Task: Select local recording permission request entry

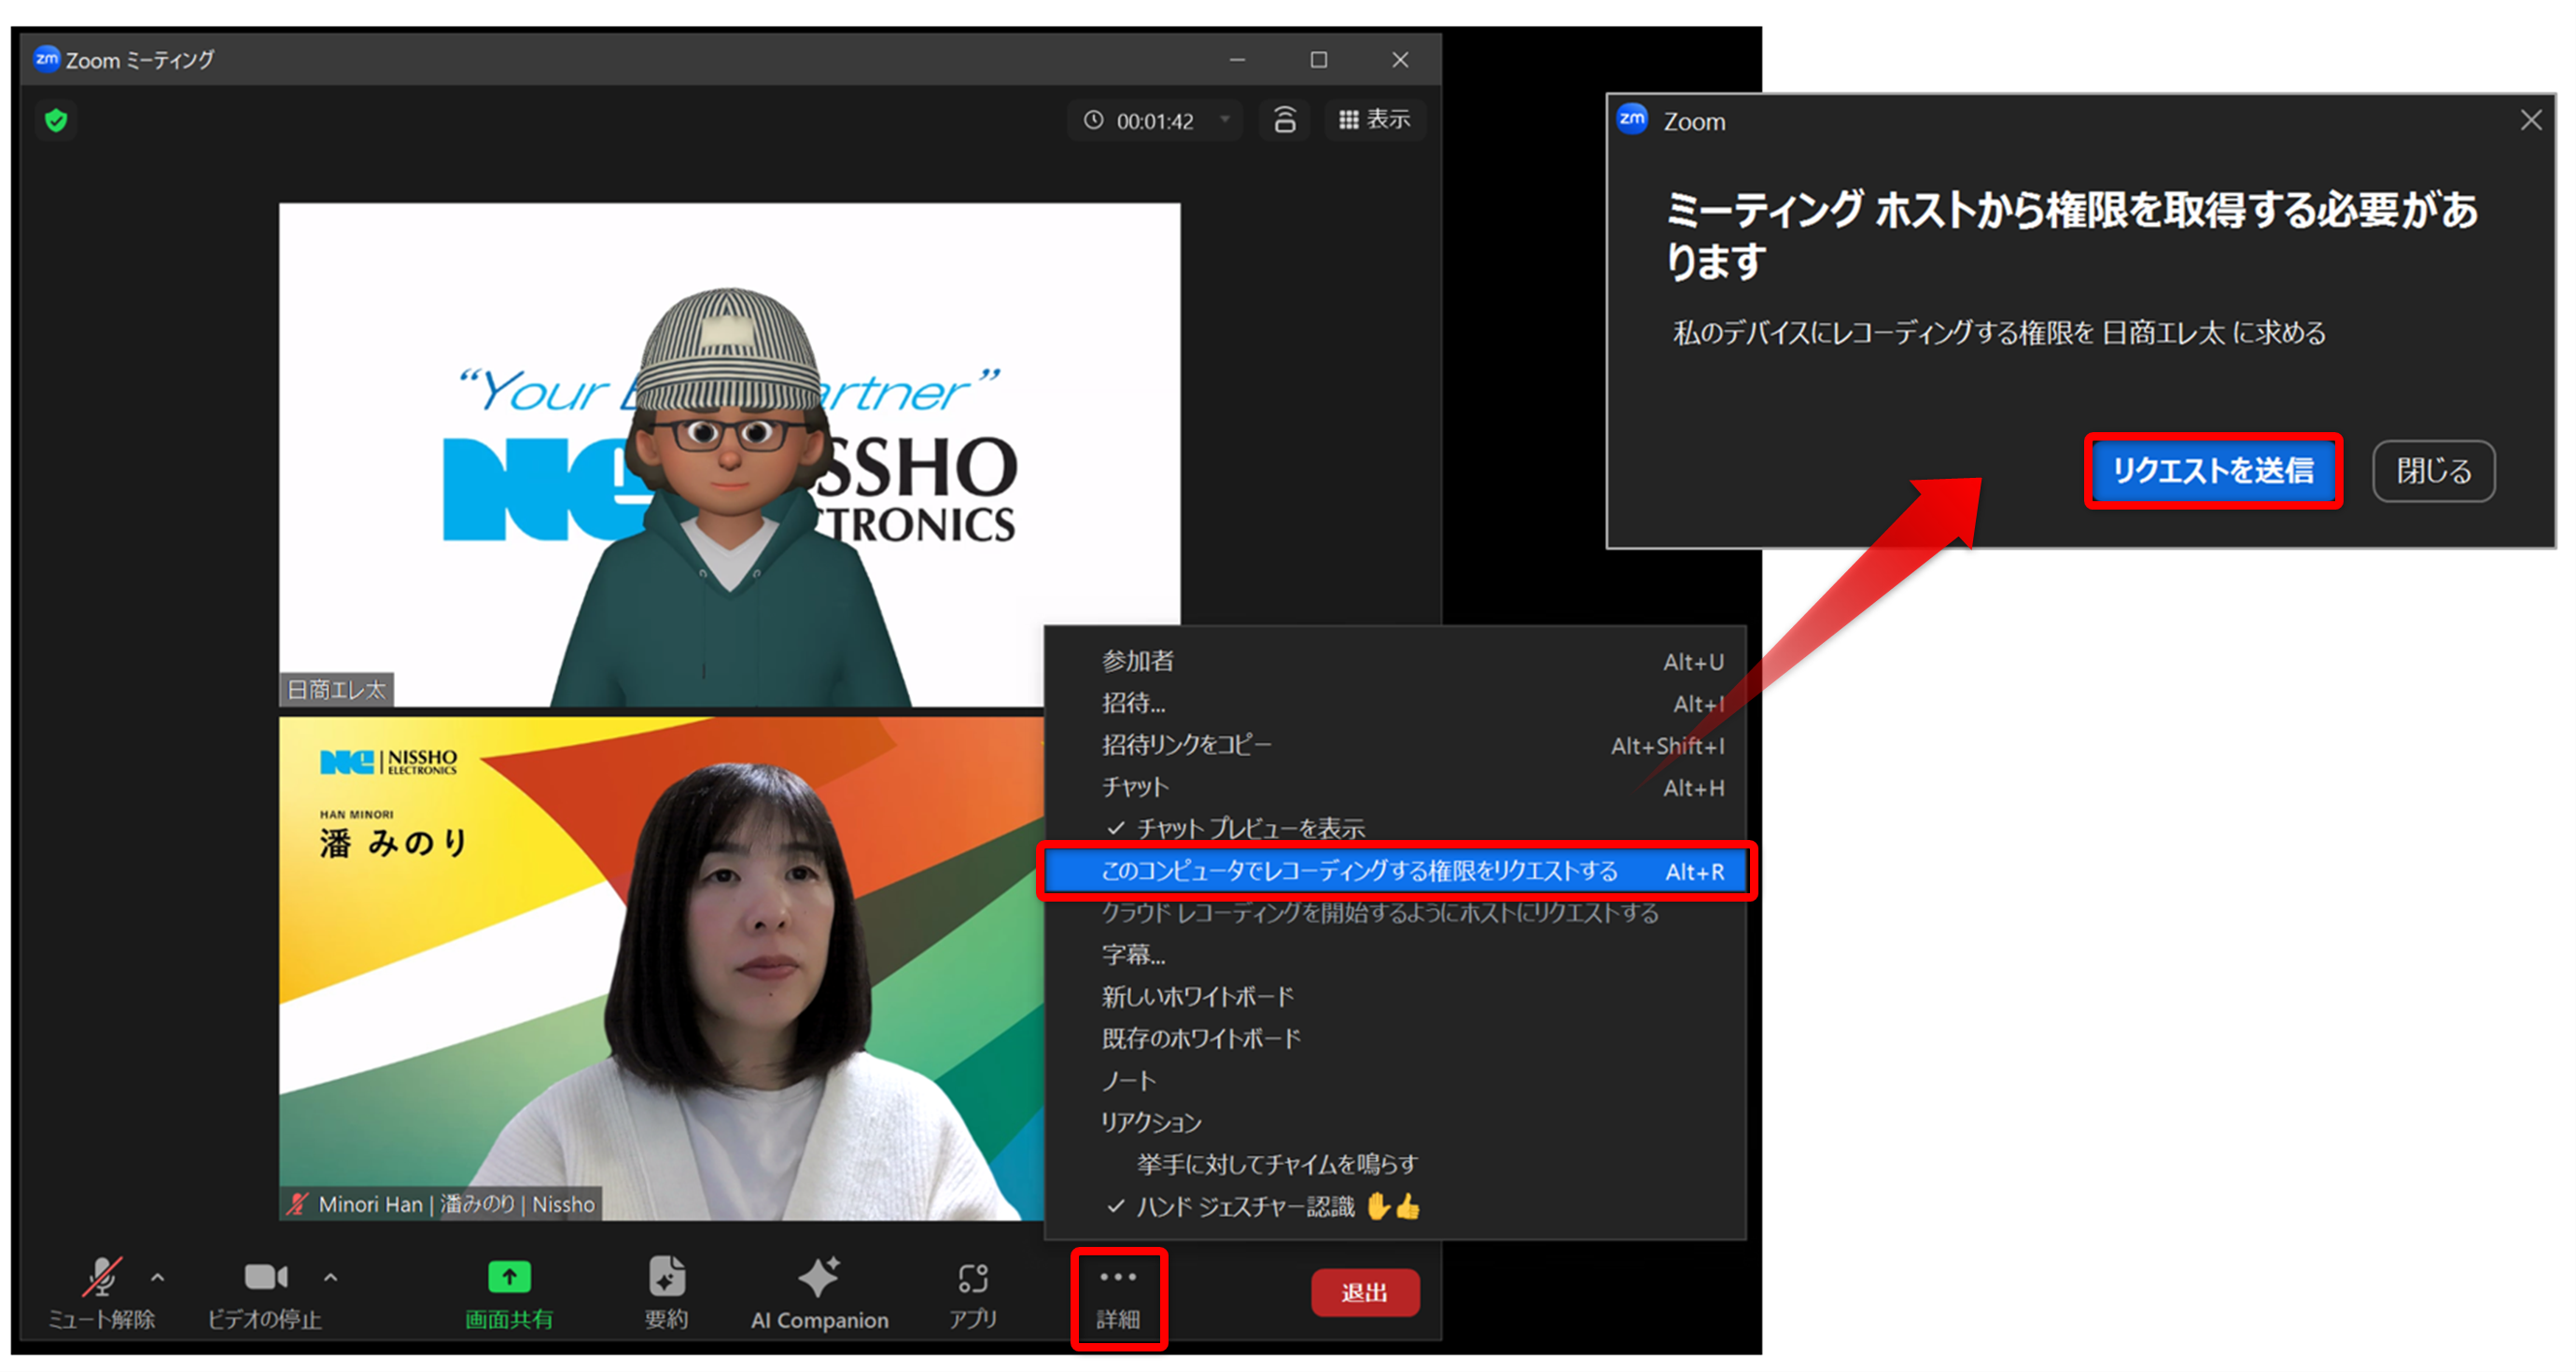Action: (1395, 871)
